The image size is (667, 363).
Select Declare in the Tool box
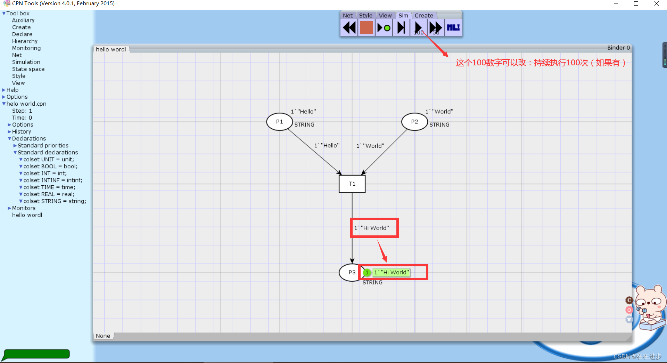[x=22, y=34]
